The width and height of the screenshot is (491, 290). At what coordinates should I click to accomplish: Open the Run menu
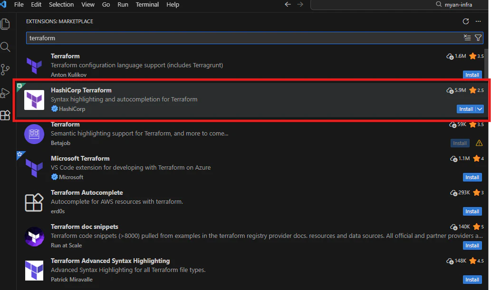[123, 4]
